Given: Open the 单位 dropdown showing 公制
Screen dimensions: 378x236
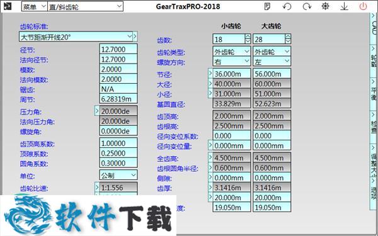Looking at the screenshot, I should 118,175.
